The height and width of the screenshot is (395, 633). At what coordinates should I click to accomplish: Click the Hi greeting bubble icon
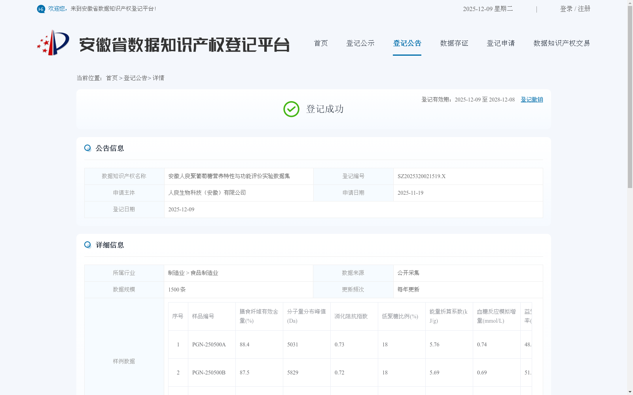coord(41,9)
